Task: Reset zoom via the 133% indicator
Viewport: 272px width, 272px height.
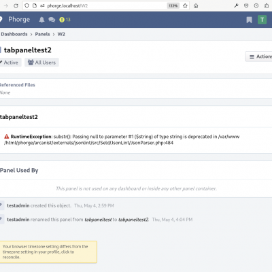Action: point(173,5)
